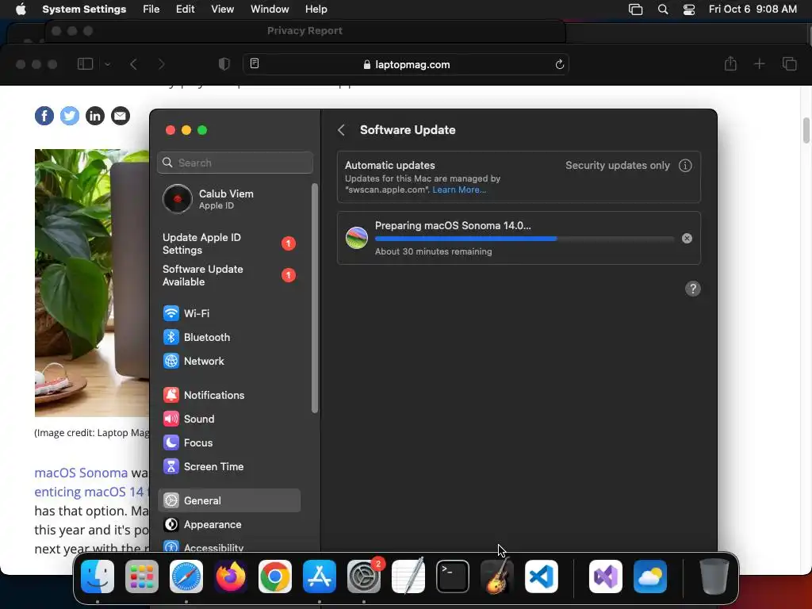Viewport: 812px width, 609px height.
Task: Open System Settings app menu
Action: (84, 10)
